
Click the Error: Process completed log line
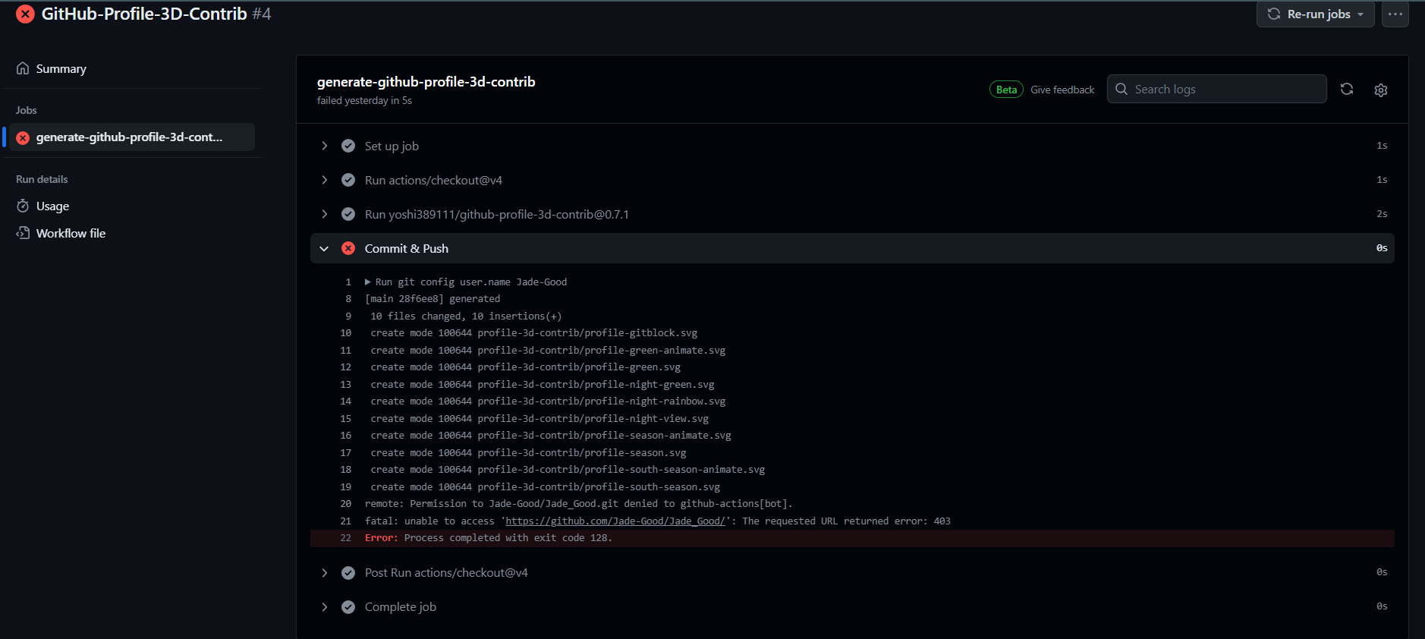click(x=852, y=538)
